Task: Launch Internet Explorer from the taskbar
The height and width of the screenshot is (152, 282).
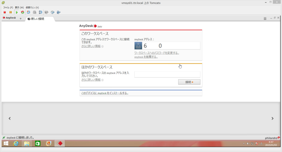Action: pos(16,144)
